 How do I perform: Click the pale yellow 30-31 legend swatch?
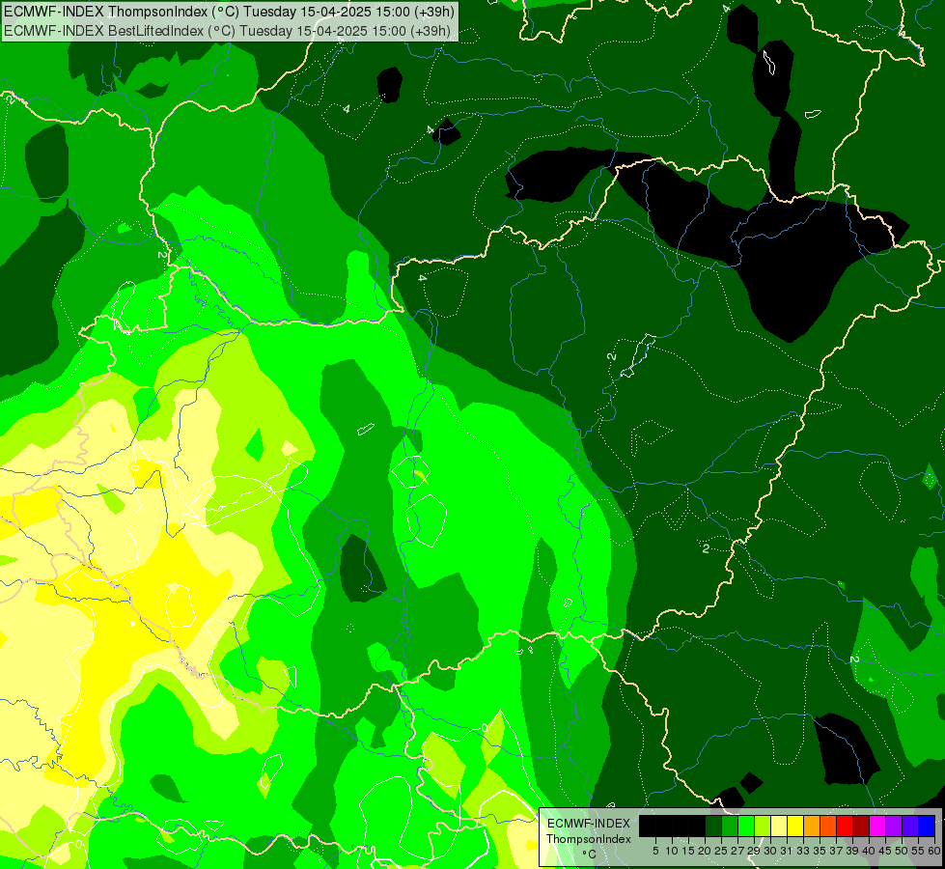click(779, 827)
